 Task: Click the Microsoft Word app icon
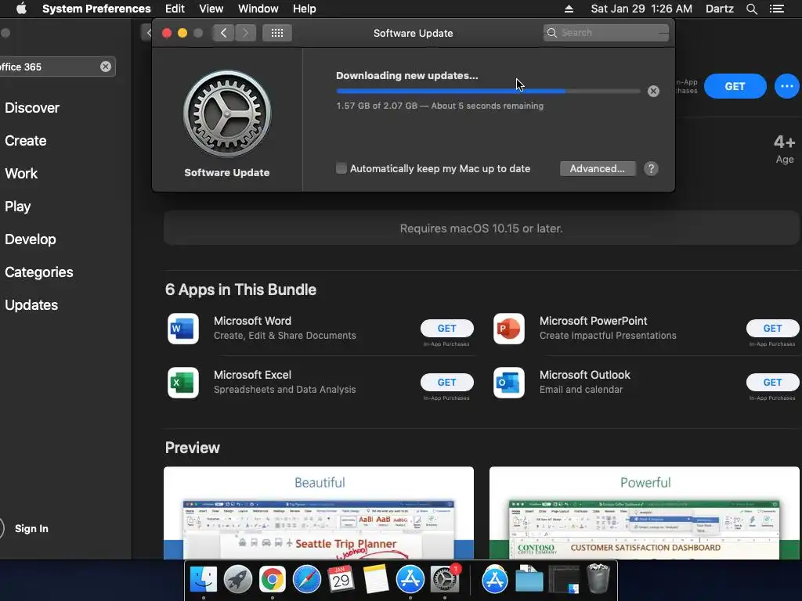pyautogui.click(x=183, y=328)
